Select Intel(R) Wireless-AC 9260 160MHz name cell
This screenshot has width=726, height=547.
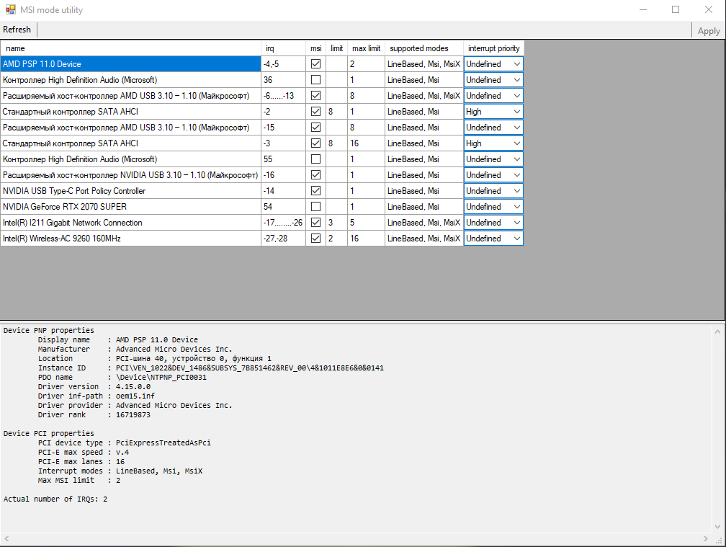pos(130,239)
